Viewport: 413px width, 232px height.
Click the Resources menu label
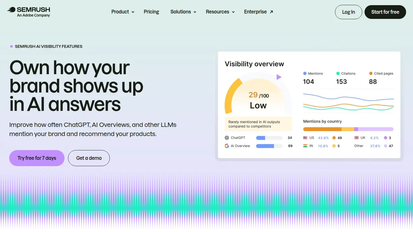point(217,12)
